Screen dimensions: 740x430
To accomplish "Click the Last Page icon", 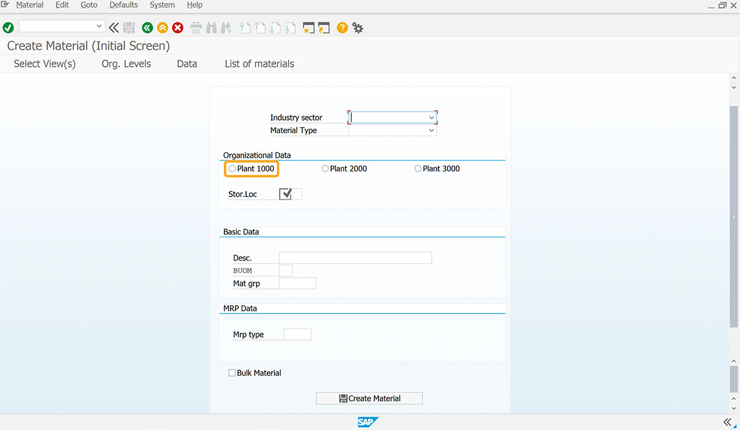I will point(290,28).
